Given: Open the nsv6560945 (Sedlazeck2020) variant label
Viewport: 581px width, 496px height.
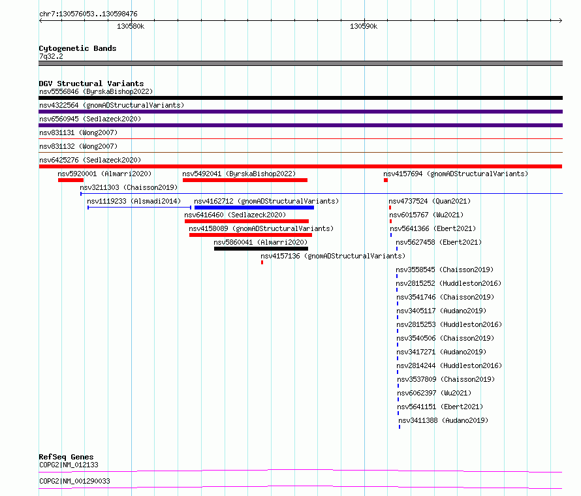Looking at the screenshot, I should click(90, 119).
